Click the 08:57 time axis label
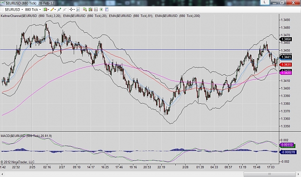Screen dimensions: 301x177 [x=228, y=167]
